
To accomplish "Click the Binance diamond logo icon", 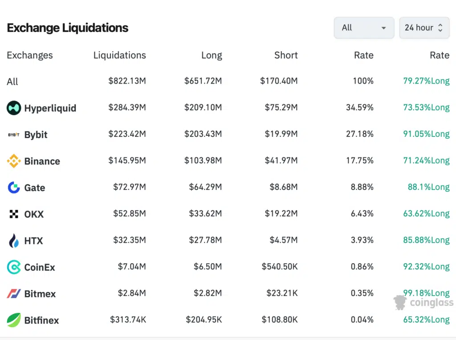I will pyautogui.click(x=14, y=161).
